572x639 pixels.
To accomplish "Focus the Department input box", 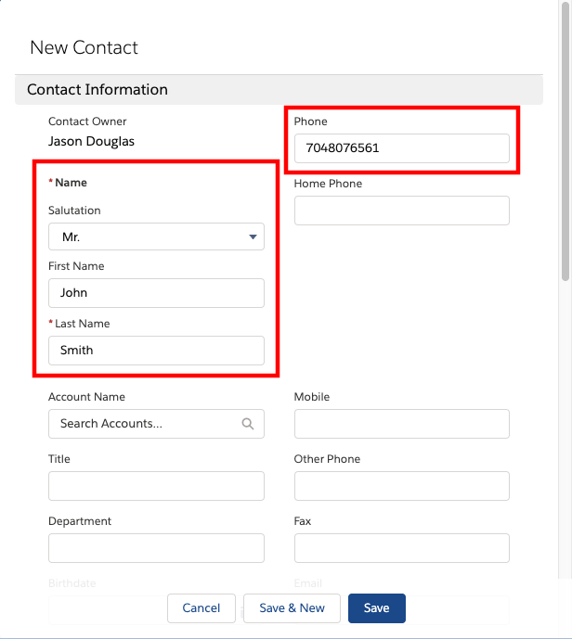I will [x=156, y=548].
